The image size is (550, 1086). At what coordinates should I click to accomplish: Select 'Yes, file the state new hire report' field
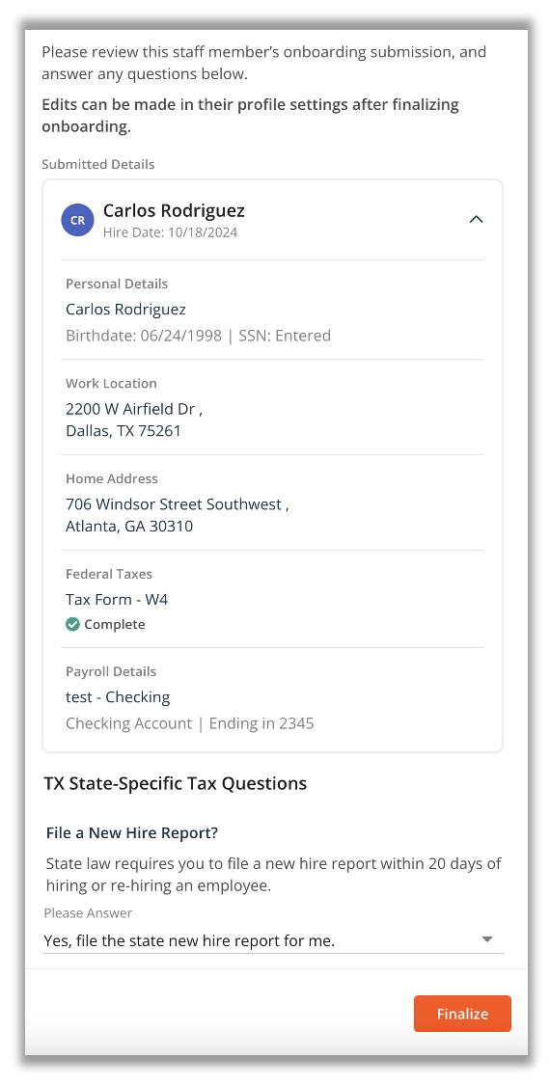(273, 940)
